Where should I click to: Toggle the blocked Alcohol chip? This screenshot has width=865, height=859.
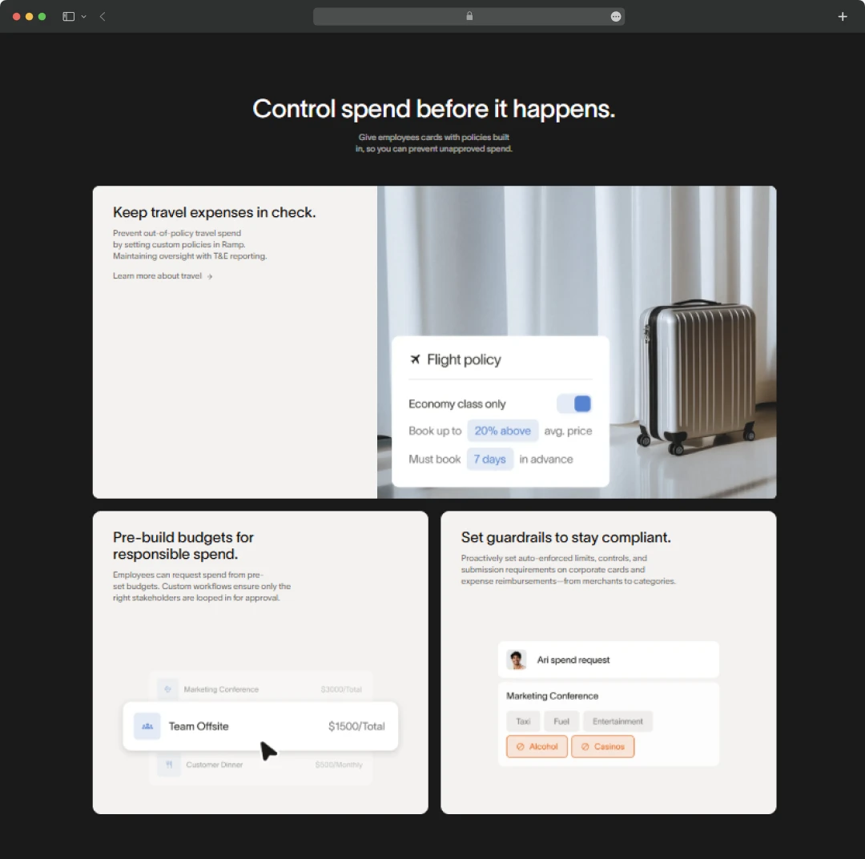click(537, 747)
